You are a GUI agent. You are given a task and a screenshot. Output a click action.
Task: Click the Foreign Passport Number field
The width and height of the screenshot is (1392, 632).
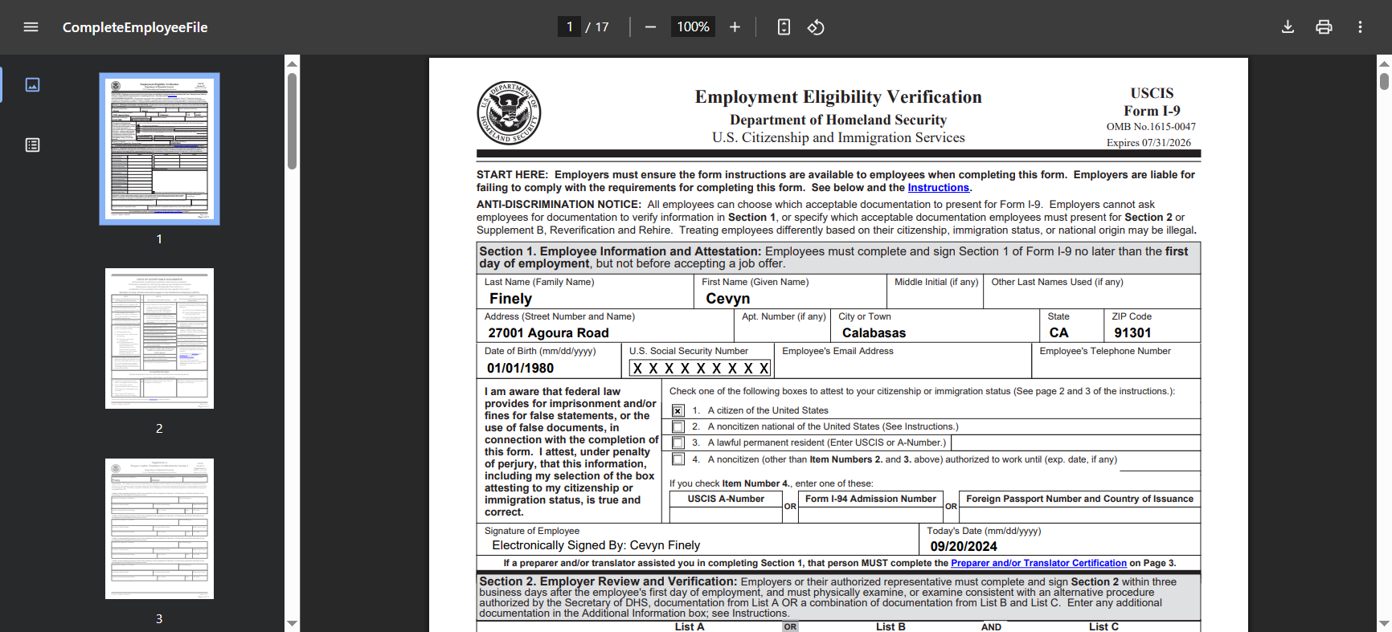(x=1079, y=515)
